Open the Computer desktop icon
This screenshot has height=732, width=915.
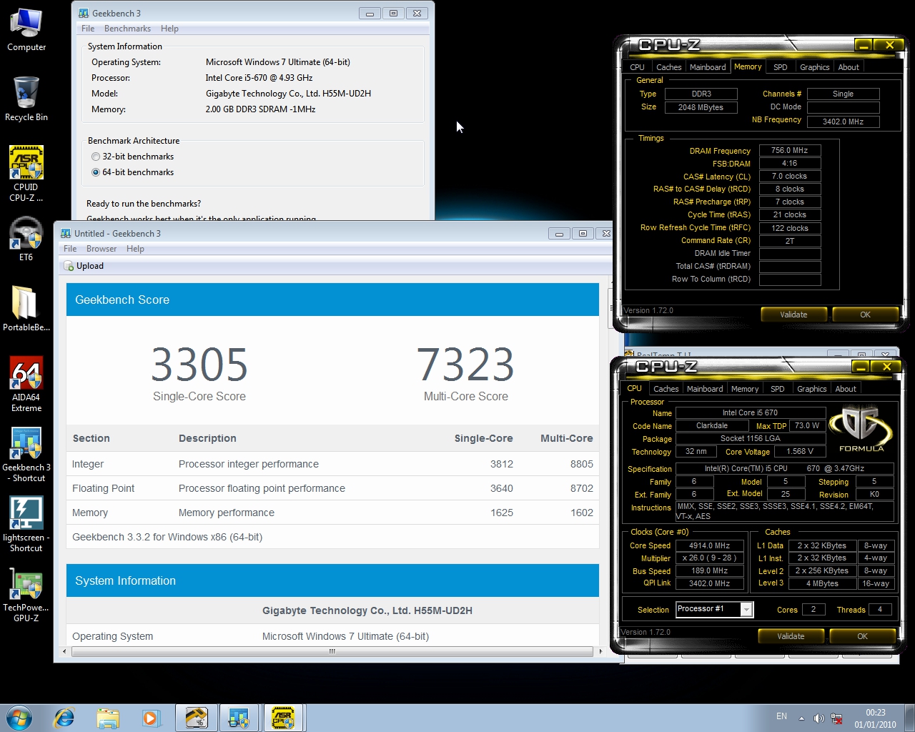pyautogui.click(x=26, y=30)
